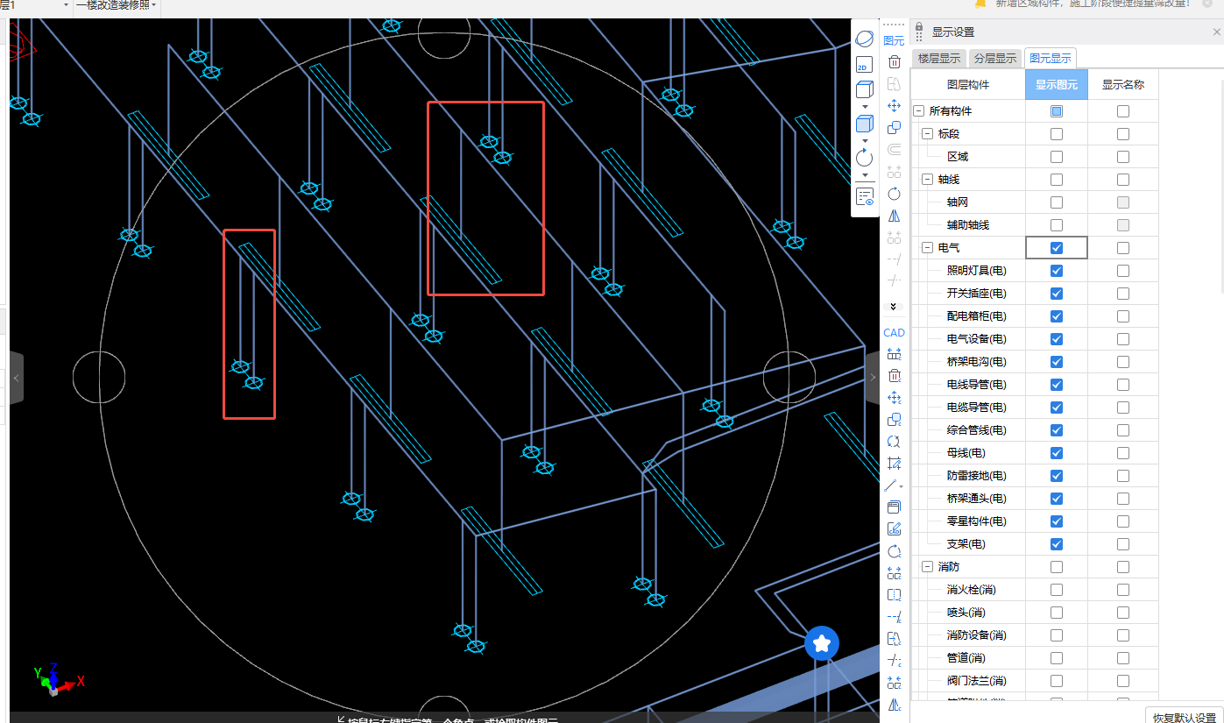Viewport: 1224px width, 723px height.
Task: Select the mirror element tool
Action: pos(895,216)
